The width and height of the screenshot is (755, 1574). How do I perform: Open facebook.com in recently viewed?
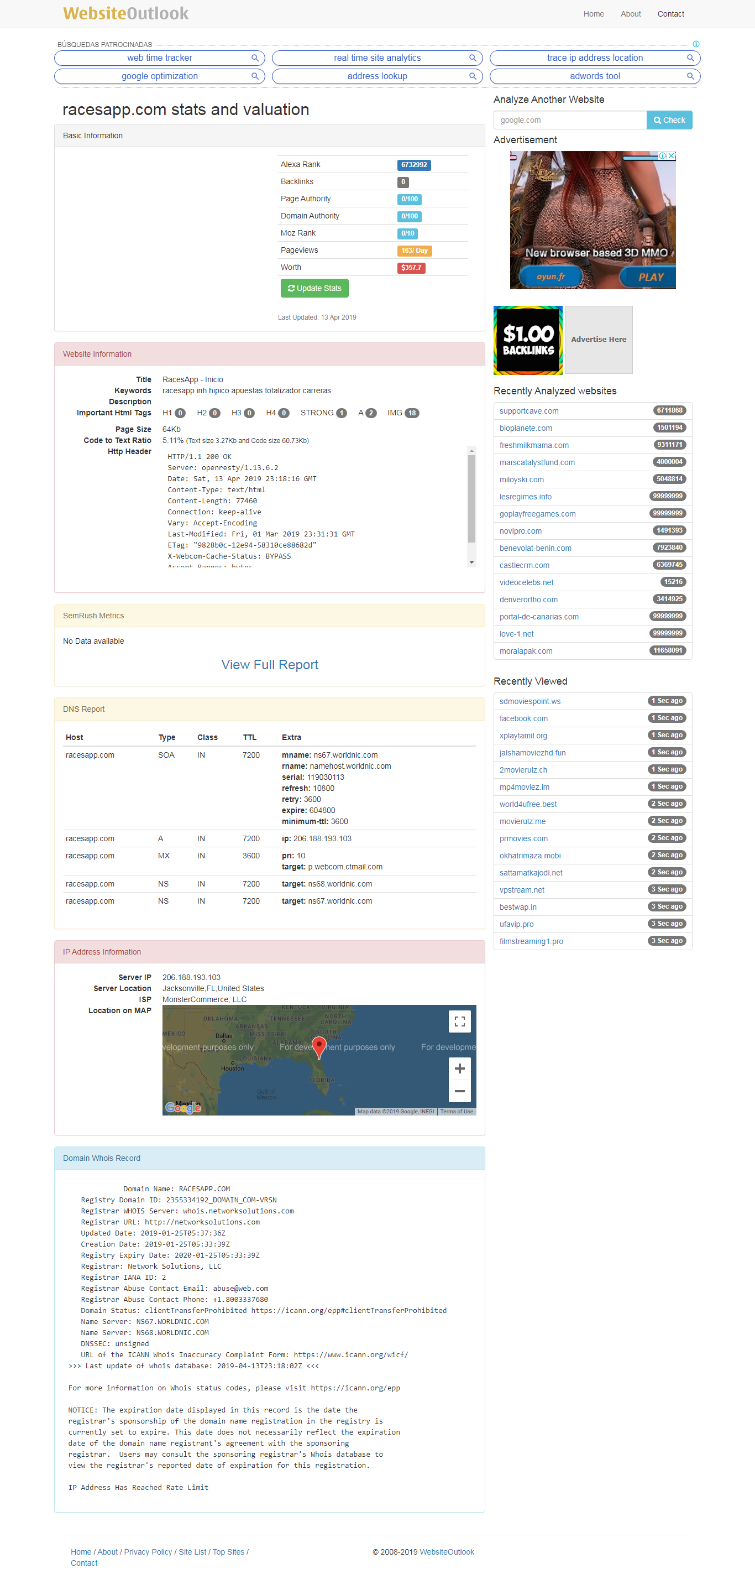pyautogui.click(x=523, y=718)
